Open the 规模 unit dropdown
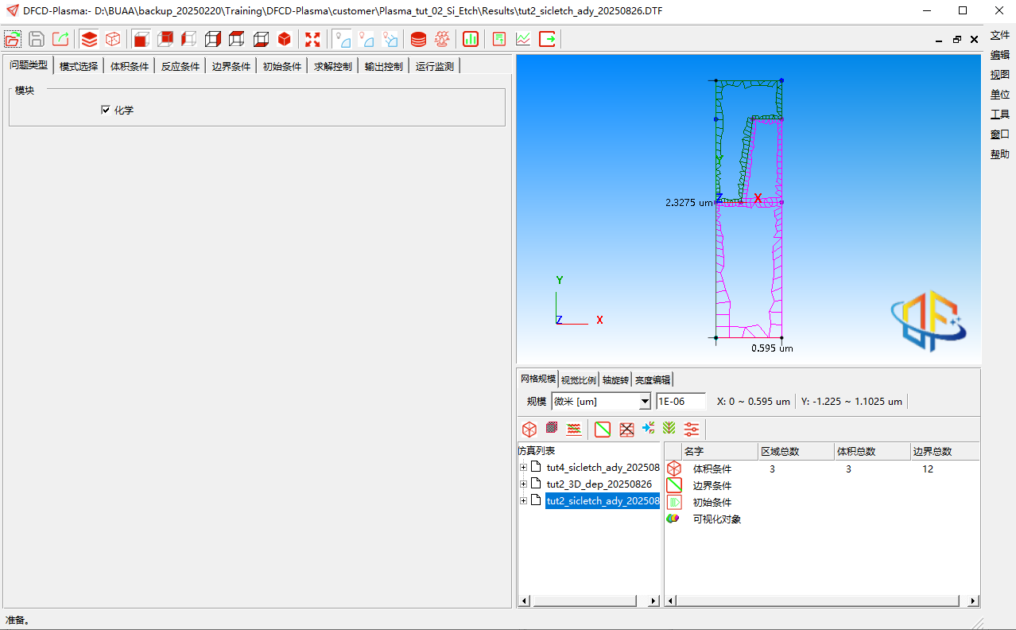1016x630 pixels. click(x=644, y=402)
